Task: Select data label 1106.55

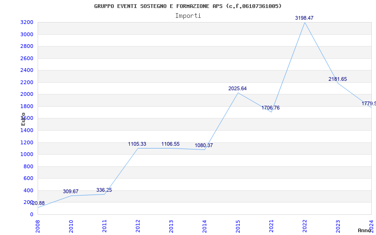Action: click(x=170, y=144)
